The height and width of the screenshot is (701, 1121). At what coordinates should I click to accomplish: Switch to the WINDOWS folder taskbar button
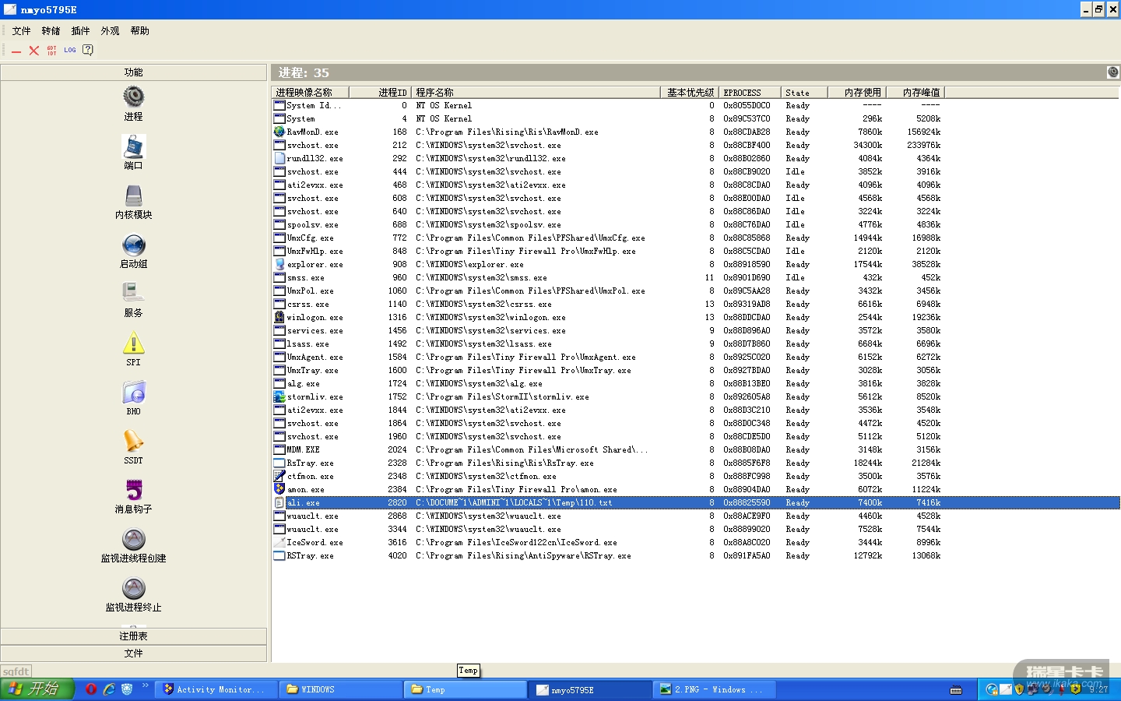pyautogui.click(x=340, y=689)
